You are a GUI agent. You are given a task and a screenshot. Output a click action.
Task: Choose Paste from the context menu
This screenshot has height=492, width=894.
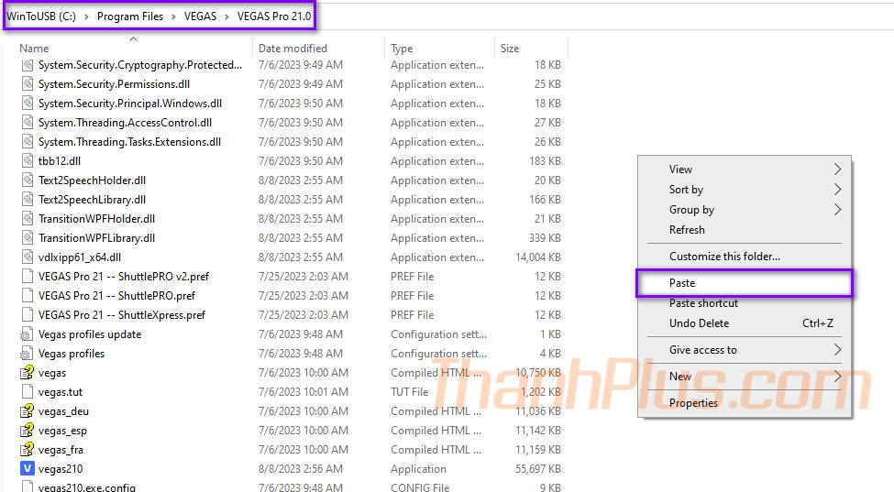tap(682, 283)
